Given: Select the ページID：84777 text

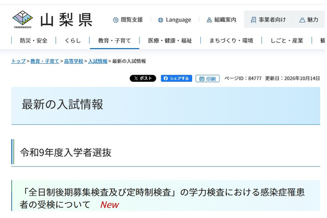Looking at the screenshot, I should pyautogui.click(x=243, y=78).
